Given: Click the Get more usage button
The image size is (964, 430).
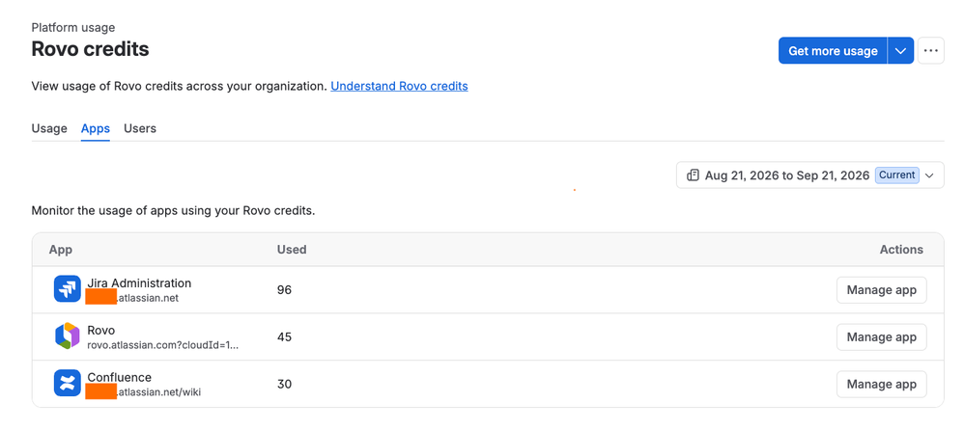Looking at the screenshot, I should tap(833, 51).
